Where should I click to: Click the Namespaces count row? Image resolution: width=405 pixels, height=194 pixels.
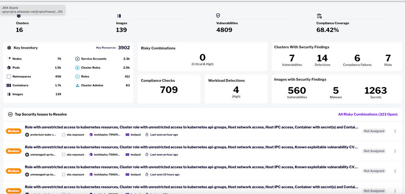[x=34, y=77]
